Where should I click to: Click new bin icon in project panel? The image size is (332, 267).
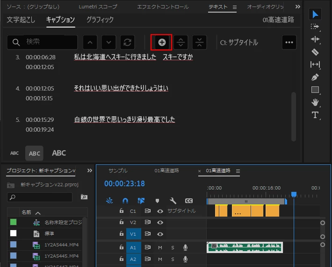84,197
